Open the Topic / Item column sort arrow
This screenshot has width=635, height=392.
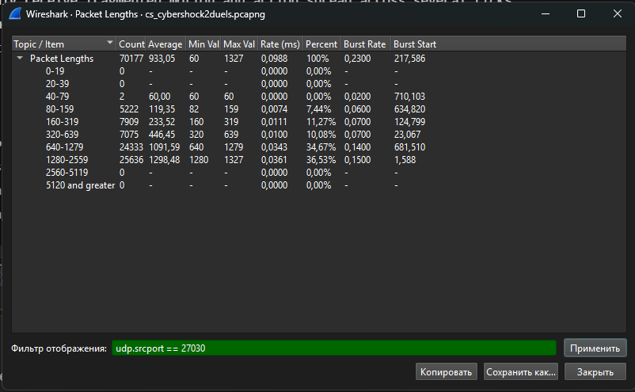point(109,44)
